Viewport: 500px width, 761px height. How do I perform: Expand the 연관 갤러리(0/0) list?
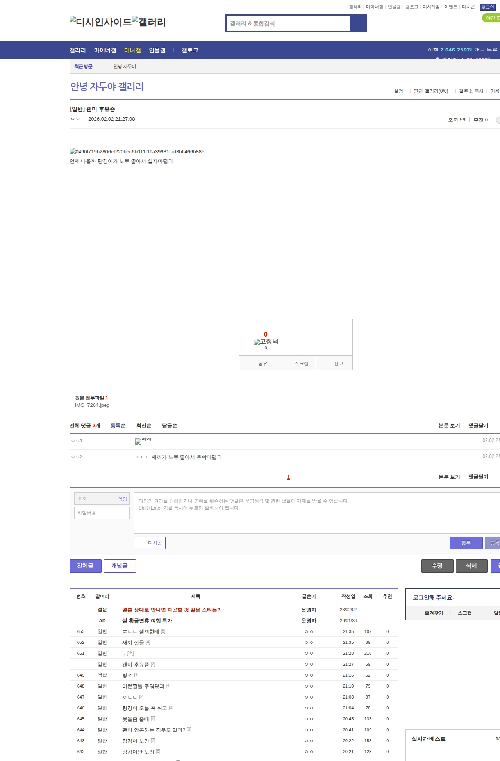point(431,91)
